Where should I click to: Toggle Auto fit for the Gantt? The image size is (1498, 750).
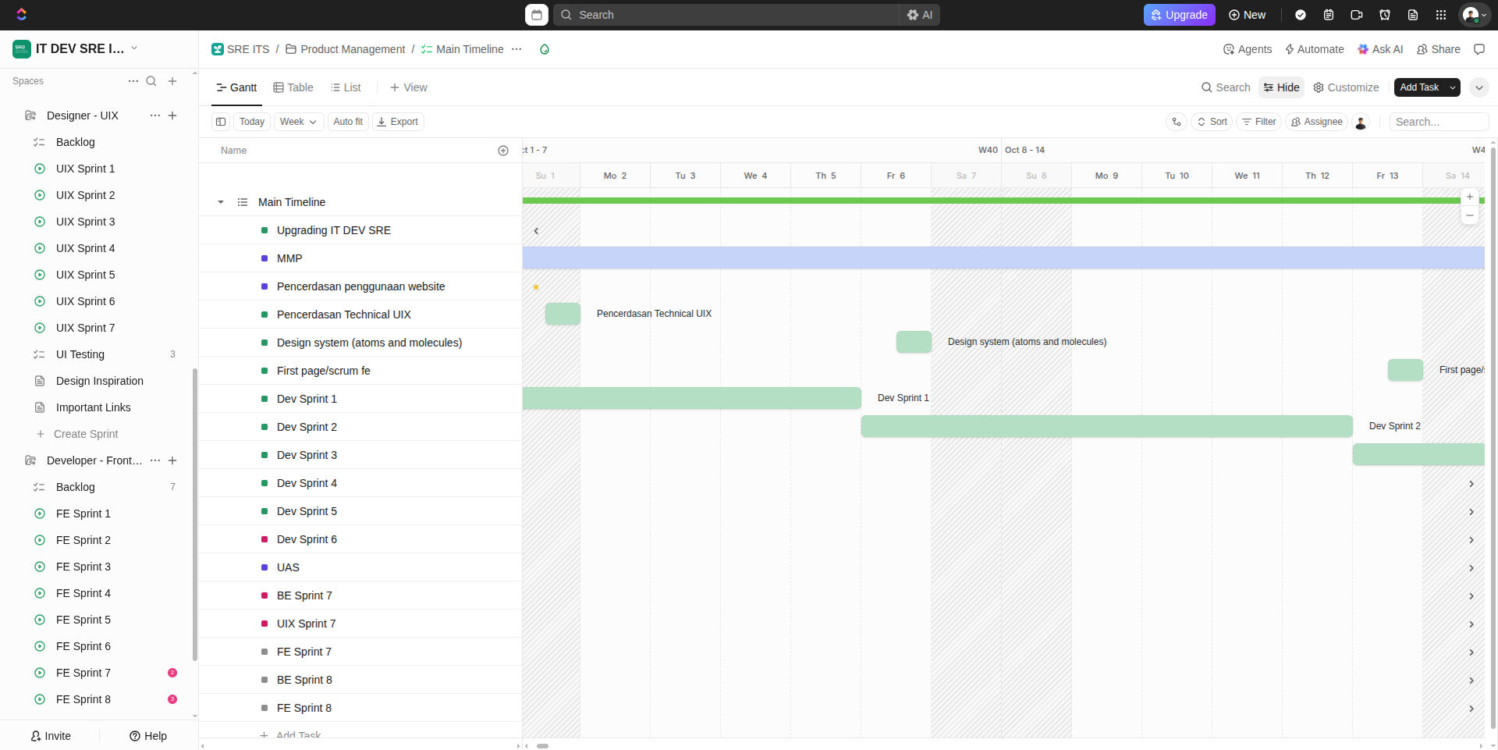pyautogui.click(x=348, y=122)
